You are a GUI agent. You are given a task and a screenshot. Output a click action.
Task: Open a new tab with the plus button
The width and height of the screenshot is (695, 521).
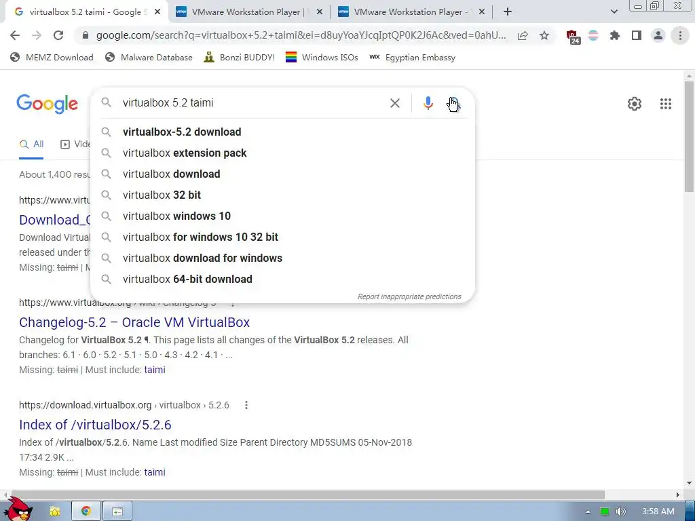point(508,12)
